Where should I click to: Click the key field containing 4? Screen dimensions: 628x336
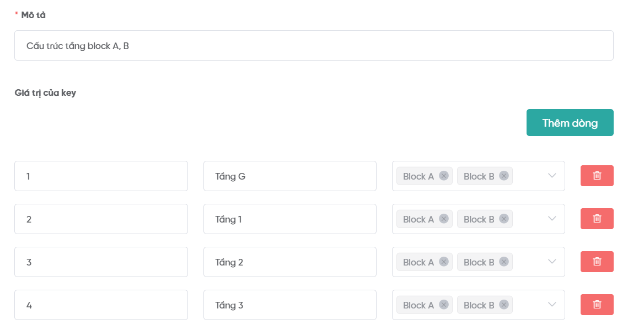[101, 305]
